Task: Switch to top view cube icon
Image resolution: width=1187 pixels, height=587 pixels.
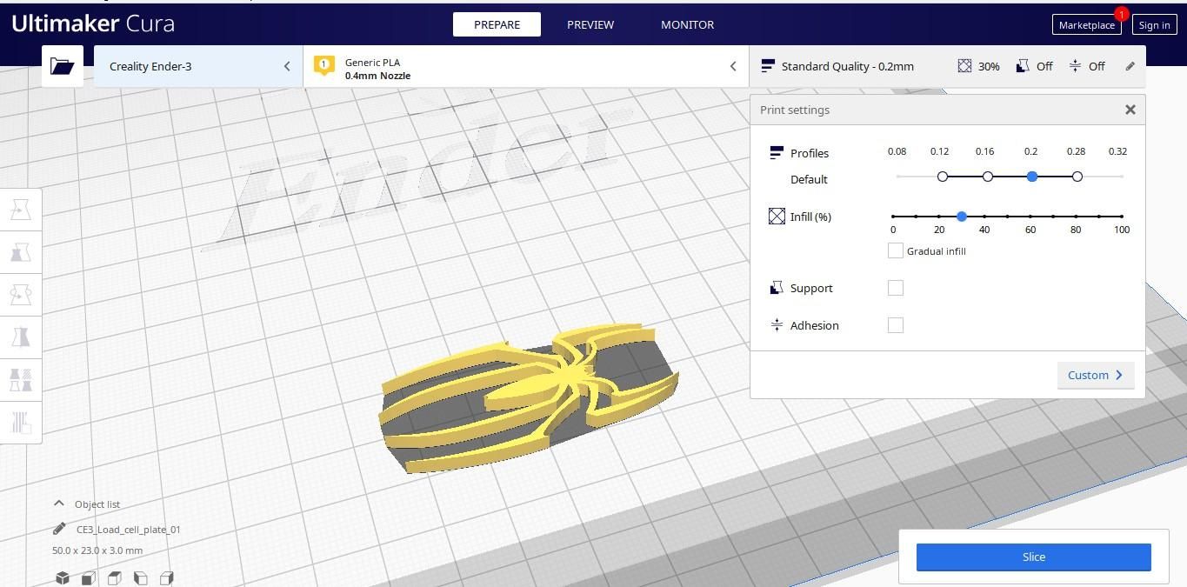Action: coord(115,577)
